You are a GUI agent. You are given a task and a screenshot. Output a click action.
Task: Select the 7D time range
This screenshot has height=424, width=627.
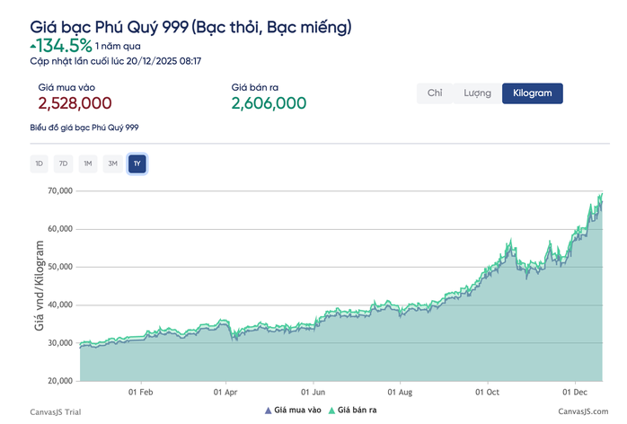coord(63,163)
